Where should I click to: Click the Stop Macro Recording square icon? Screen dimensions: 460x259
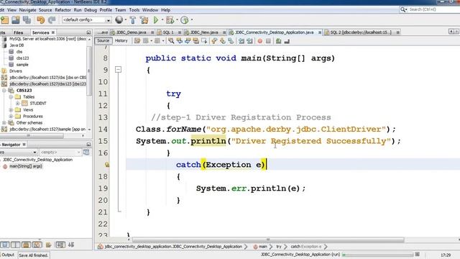pyautogui.click(x=268, y=41)
